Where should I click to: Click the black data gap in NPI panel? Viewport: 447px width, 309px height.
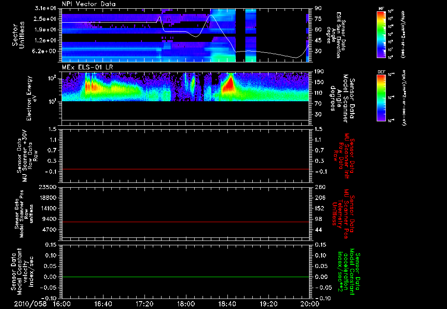click(x=241, y=35)
